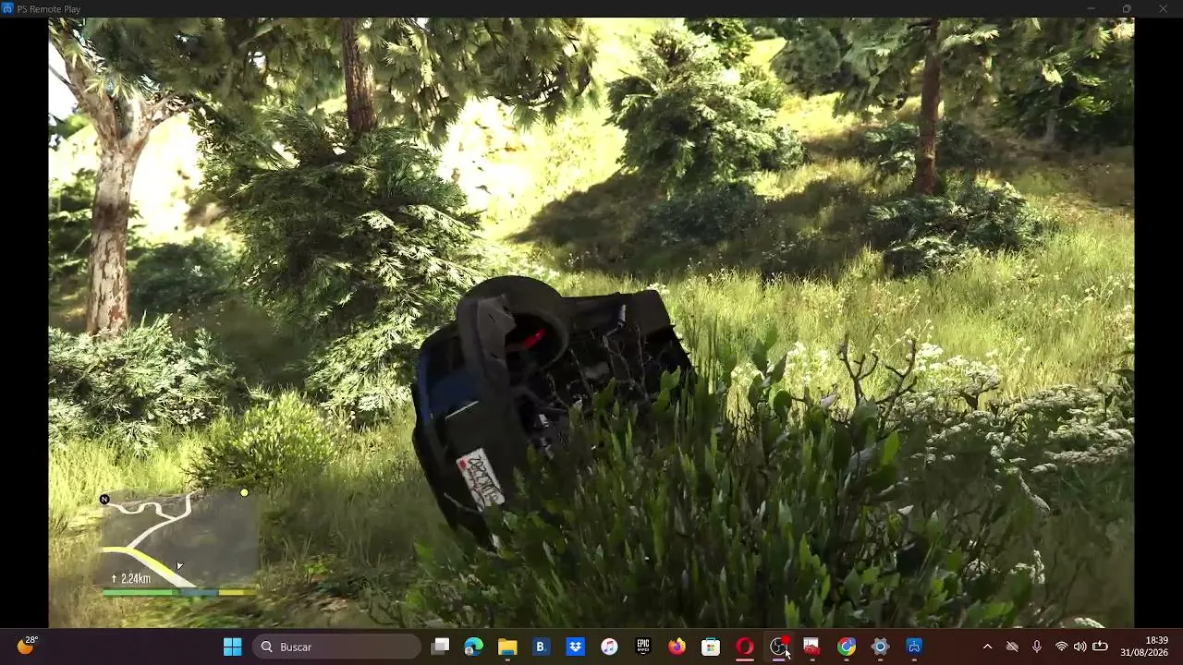Click the overturned car's license plate

[481, 478]
